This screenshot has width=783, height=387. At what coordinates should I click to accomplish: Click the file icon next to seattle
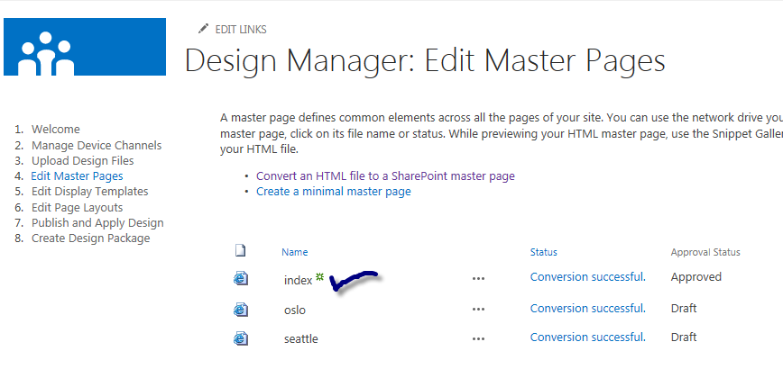coord(240,338)
